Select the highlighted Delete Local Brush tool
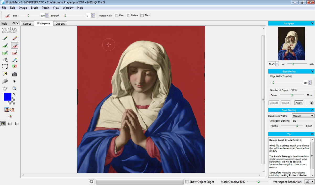This screenshot has height=185, width=315. point(15,45)
